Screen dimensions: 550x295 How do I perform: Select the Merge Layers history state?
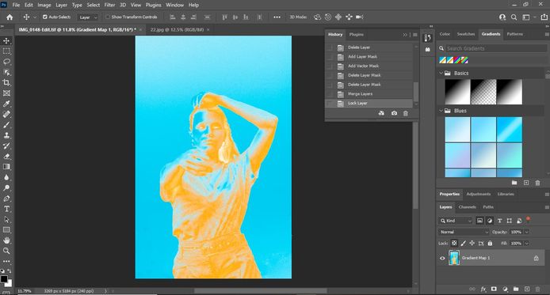[x=369, y=94]
